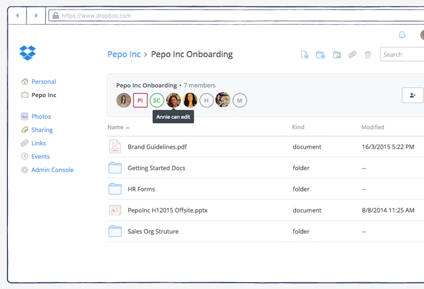Click the folder icon for Getting Started Docs
This screenshot has width=424, height=289.
[115, 168]
